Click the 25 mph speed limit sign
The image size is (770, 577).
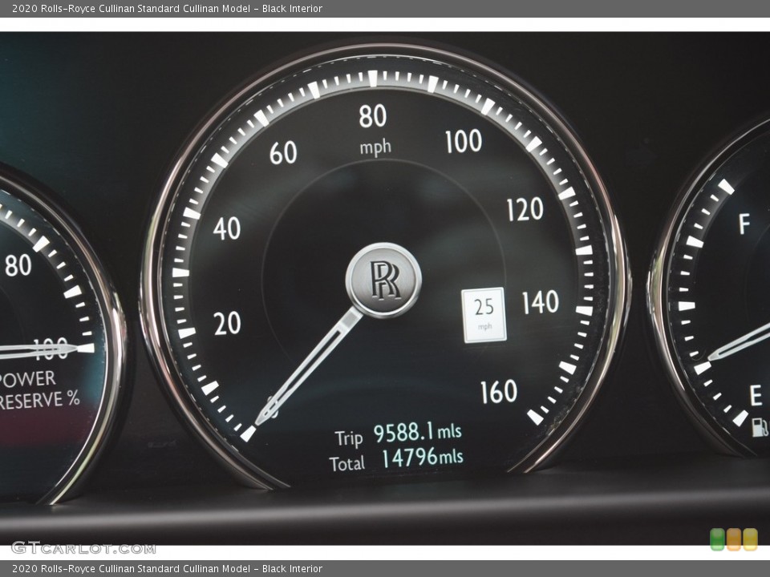[x=484, y=315]
